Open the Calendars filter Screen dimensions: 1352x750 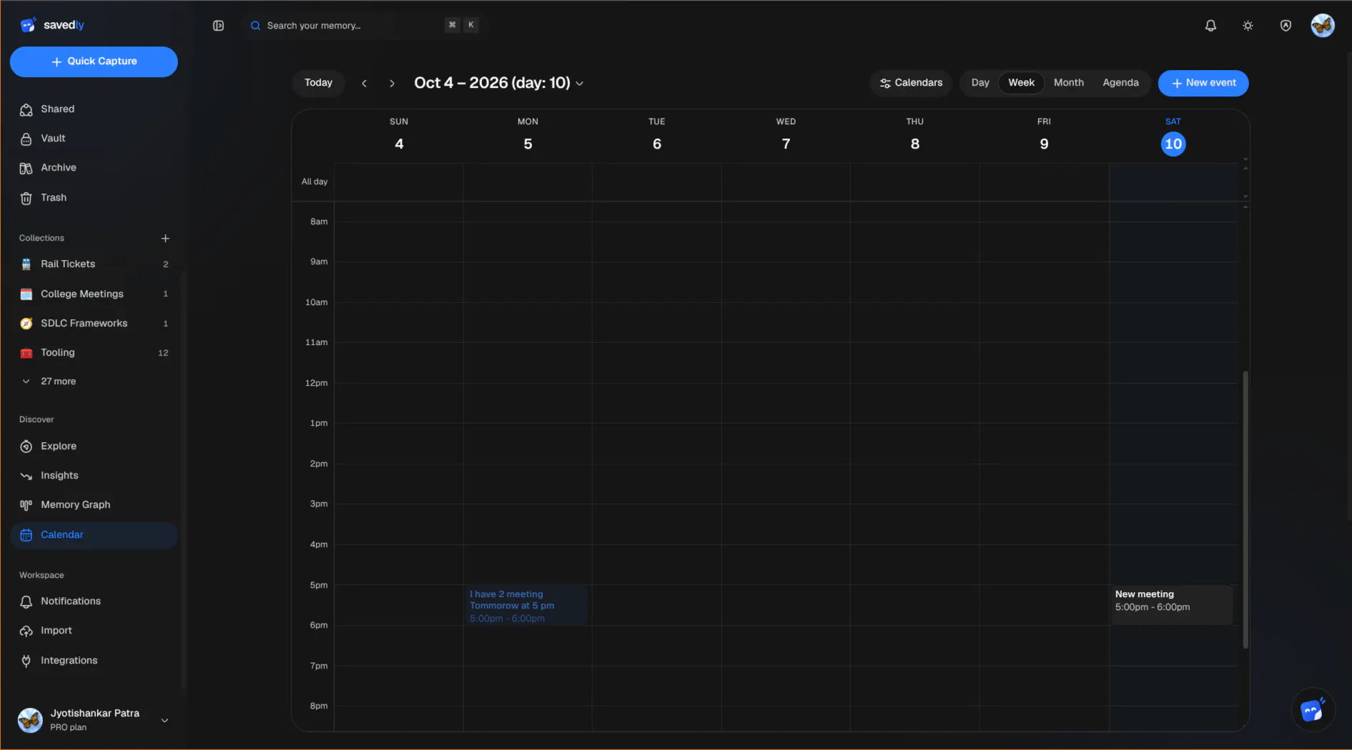[x=911, y=83]
